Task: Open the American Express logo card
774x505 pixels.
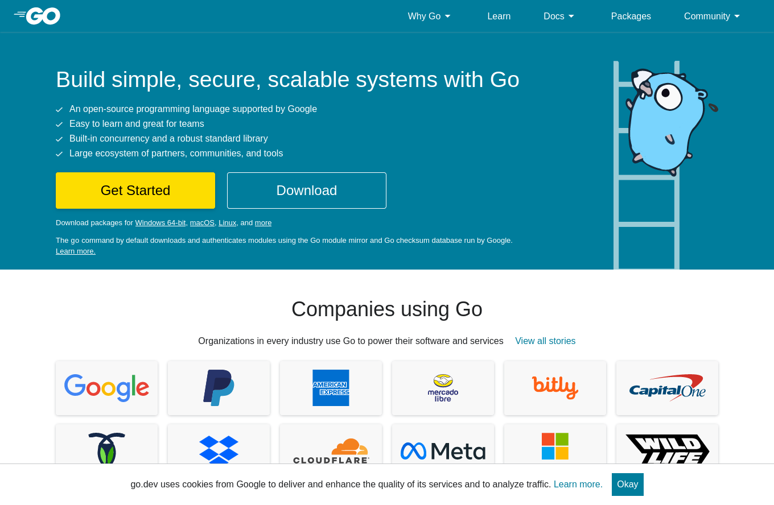Action: click(331, 388)
